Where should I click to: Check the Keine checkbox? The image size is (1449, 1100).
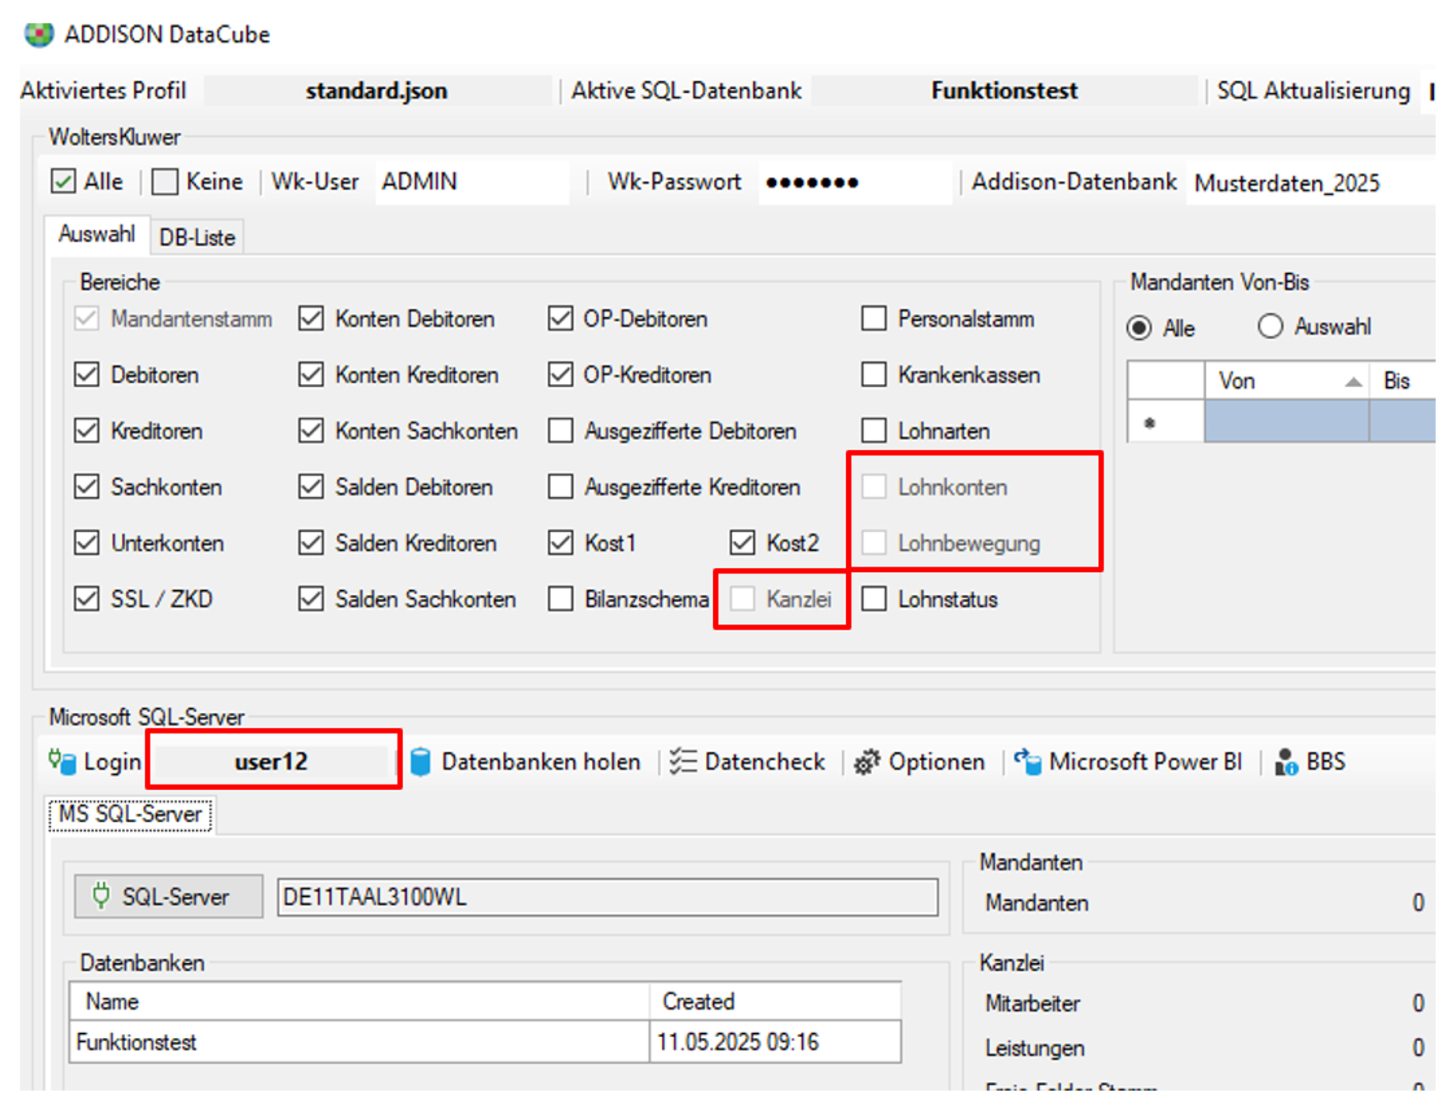(166, 183)
